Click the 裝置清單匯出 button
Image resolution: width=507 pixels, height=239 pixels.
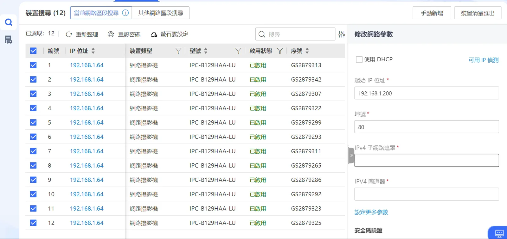click(478, 13)
